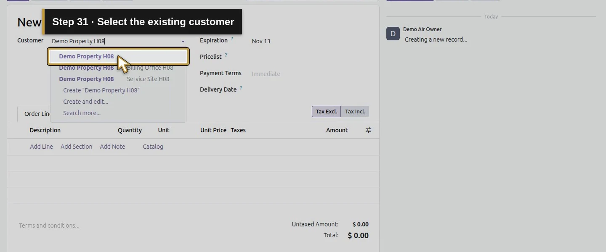Click the Description column header
606x252 pixels.
click(x=45, y=130)
